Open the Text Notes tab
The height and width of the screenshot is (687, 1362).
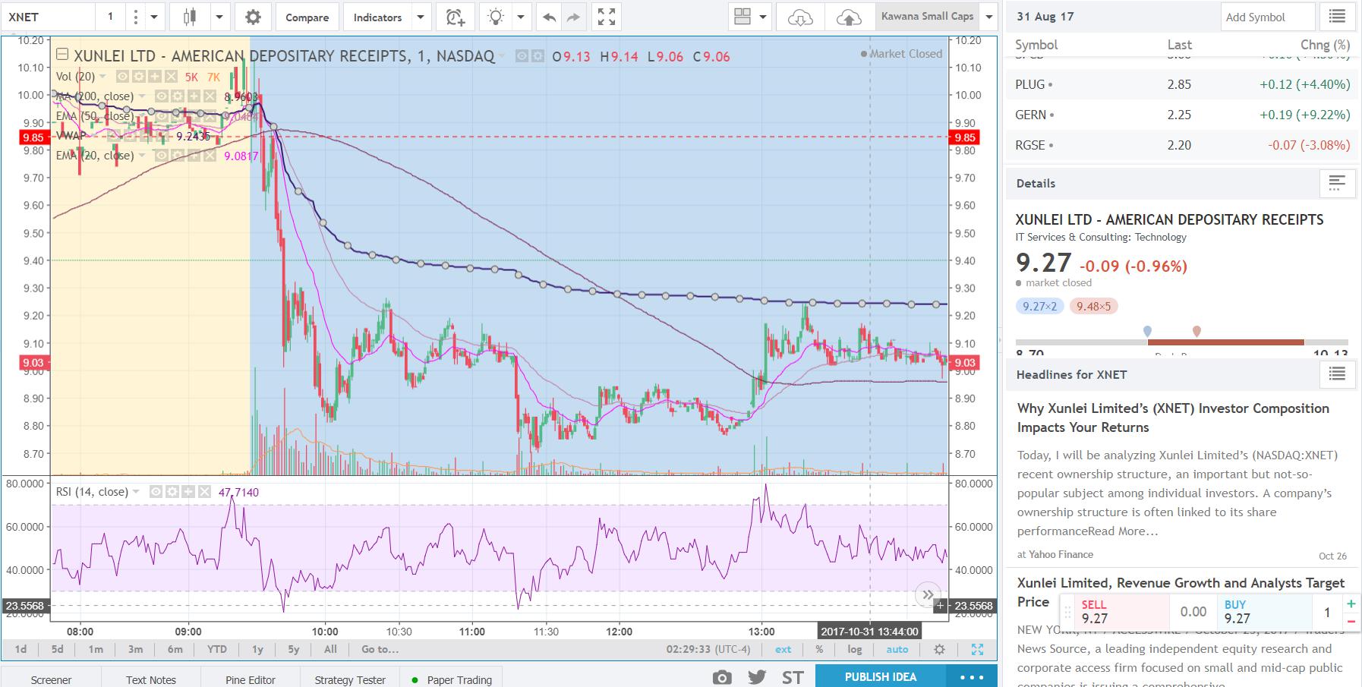coord(151,679)
